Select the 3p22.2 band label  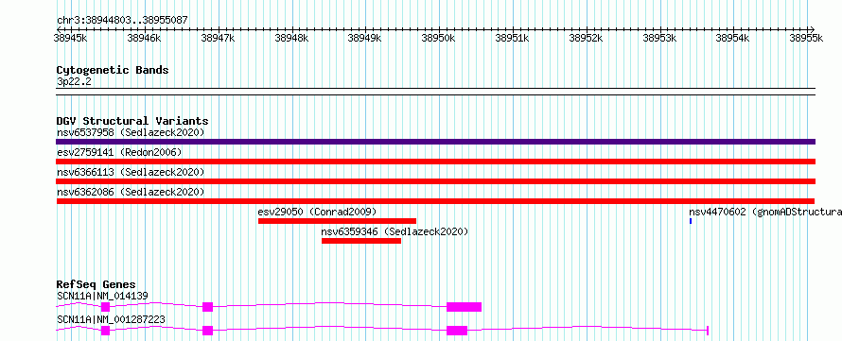coord(74,81)
